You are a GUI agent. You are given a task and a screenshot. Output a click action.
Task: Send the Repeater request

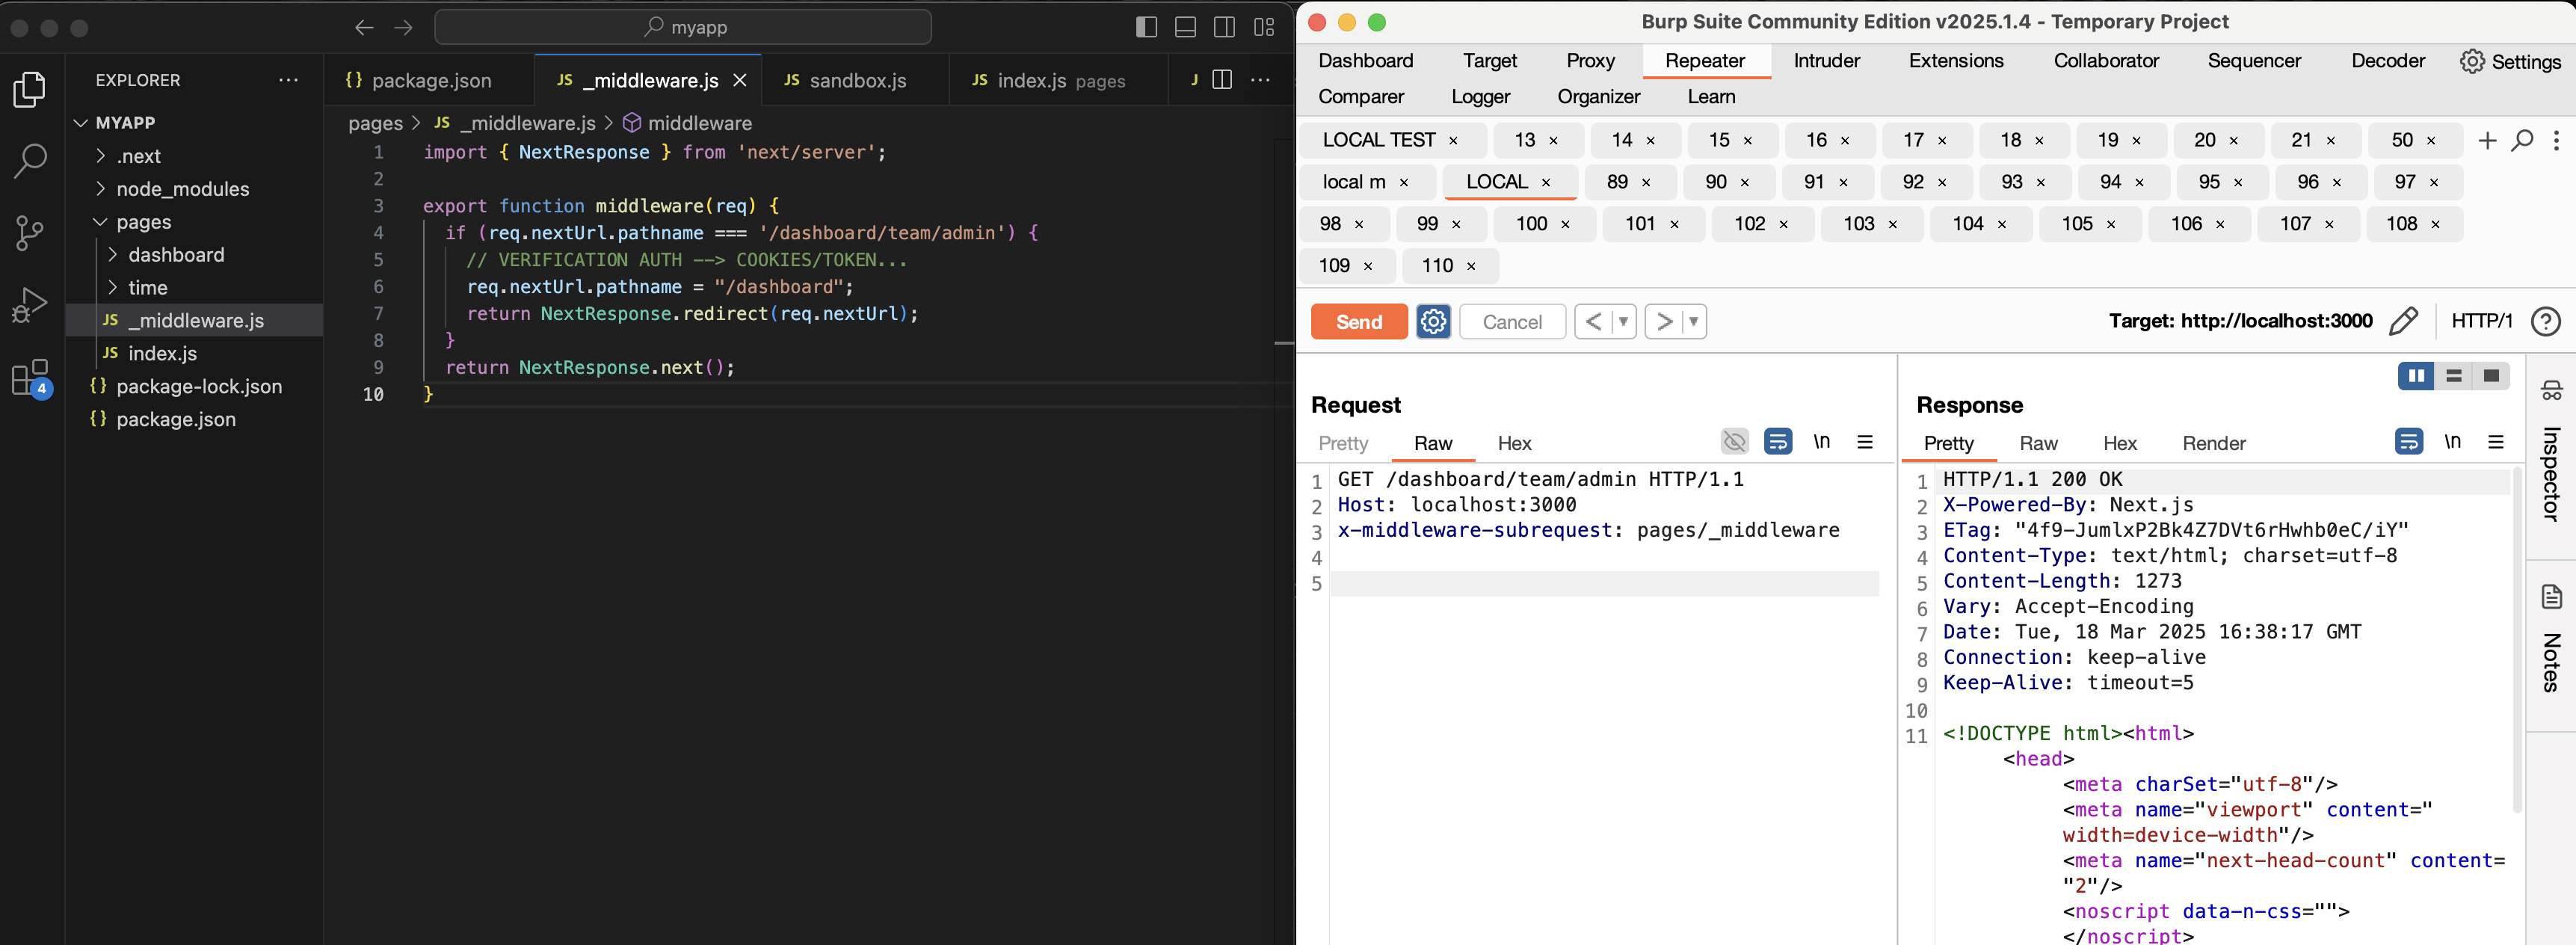[1359, 322]
